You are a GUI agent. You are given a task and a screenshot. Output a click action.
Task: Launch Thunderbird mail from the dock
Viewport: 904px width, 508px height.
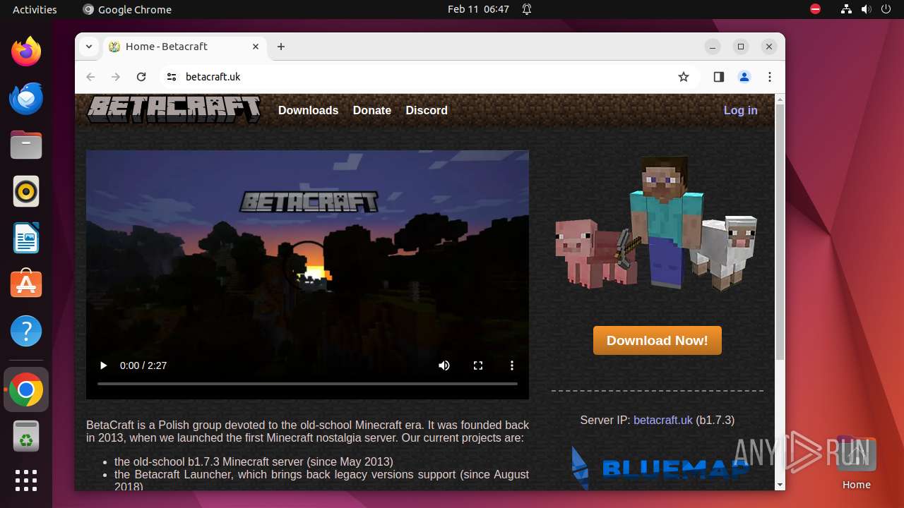pos(26,98)
